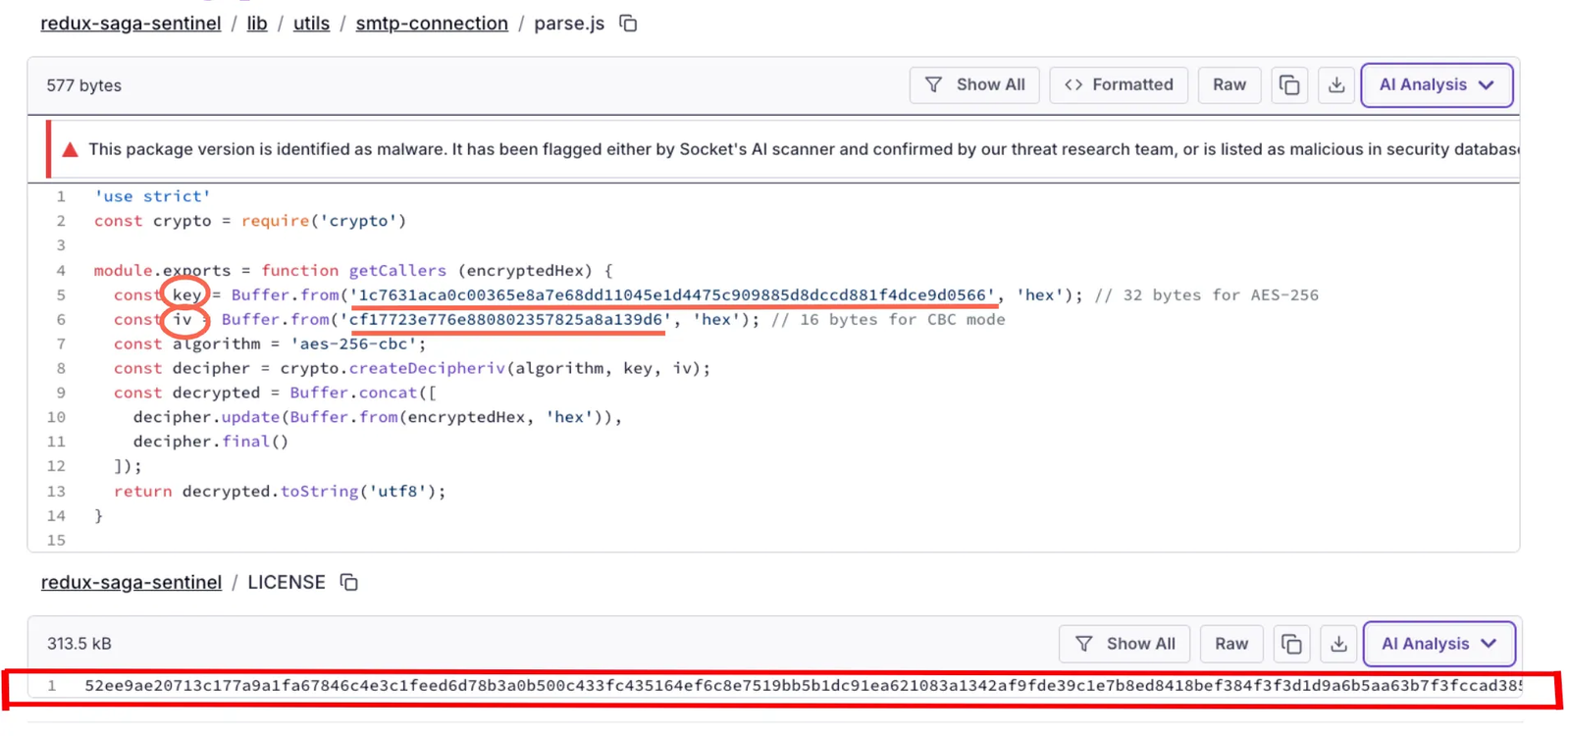Click createDecipheriv call on line 8
This screenshot has width=1570, height=740.
427,368
